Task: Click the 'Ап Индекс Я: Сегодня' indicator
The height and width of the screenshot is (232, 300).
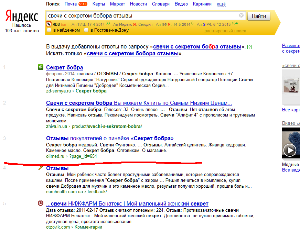Action: [x=133, y=24]
